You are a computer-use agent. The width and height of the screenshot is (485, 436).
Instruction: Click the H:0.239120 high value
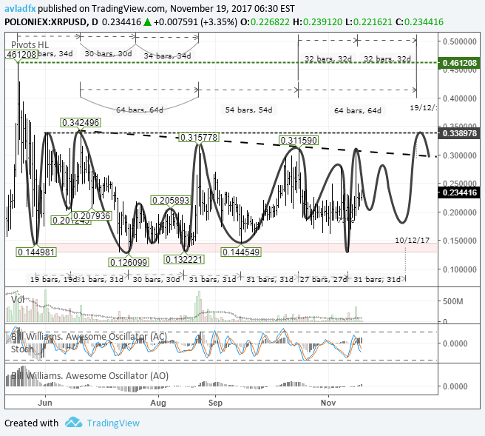[318, 22]
